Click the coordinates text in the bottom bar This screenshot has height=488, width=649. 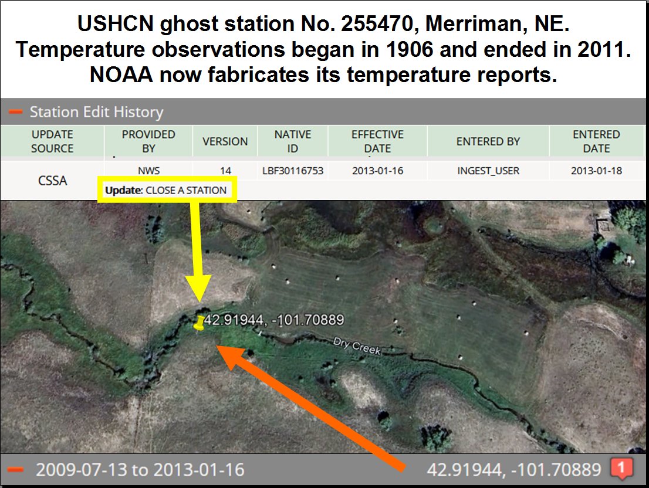pos(513,469)
